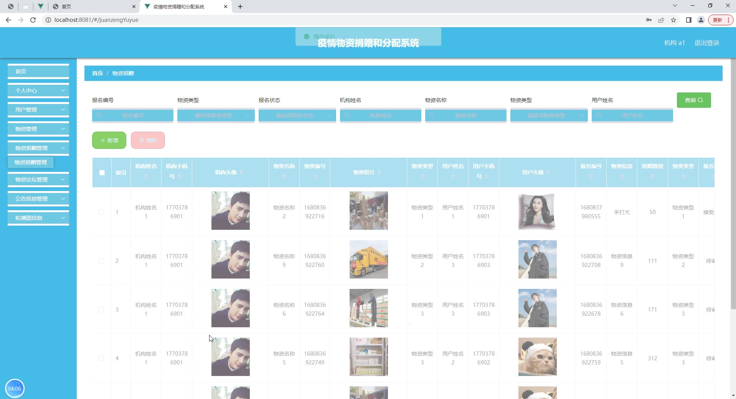Select the checkbox for row 3
Image resolution: width=736 pixels, height=399 pixels.
(101, 310)
